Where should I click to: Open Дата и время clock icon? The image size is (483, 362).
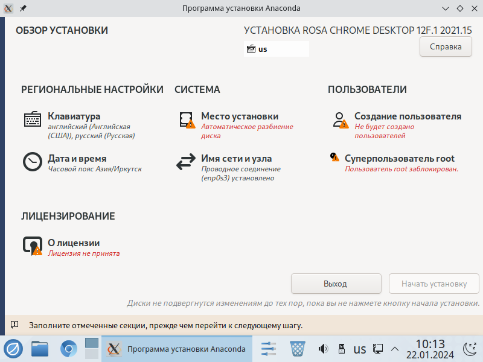[33, 162]
